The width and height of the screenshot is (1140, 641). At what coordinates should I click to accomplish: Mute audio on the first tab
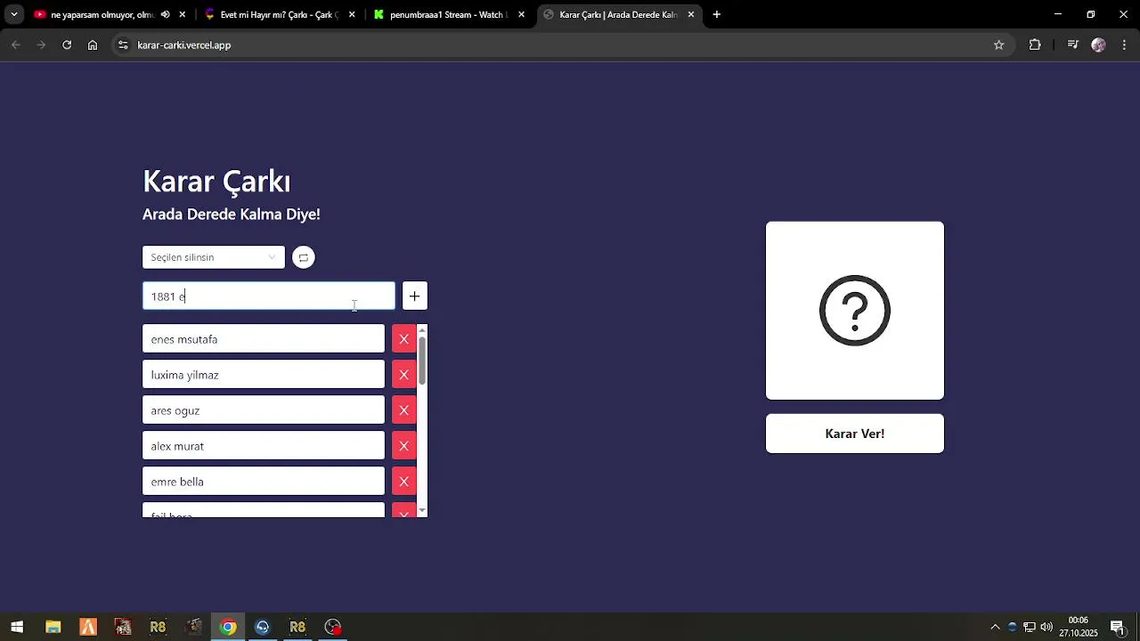coord(165,14)
